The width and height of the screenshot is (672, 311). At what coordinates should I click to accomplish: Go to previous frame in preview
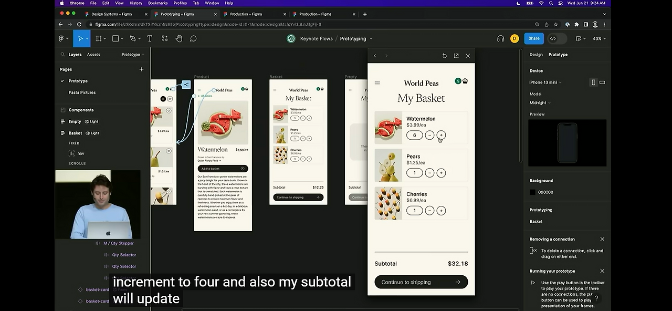[x=375, y=56]
